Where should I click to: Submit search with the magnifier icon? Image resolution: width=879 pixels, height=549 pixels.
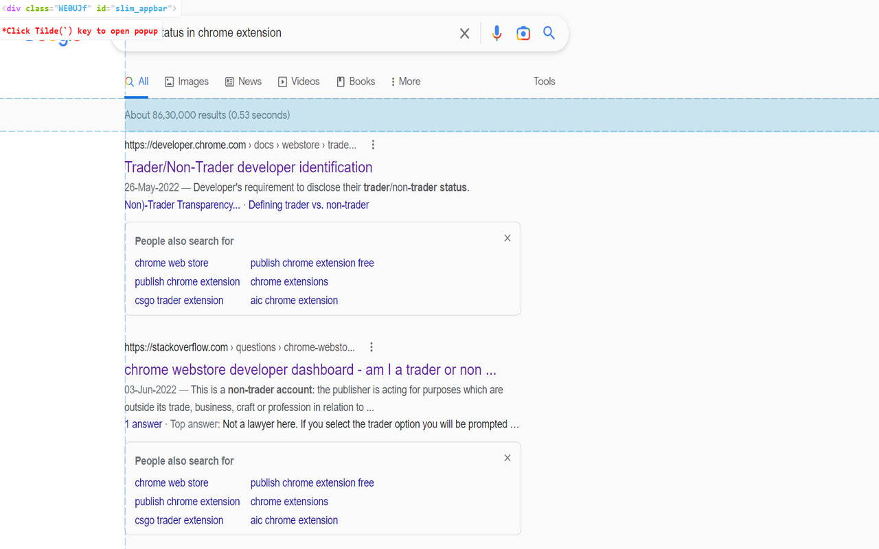(549, 33)
